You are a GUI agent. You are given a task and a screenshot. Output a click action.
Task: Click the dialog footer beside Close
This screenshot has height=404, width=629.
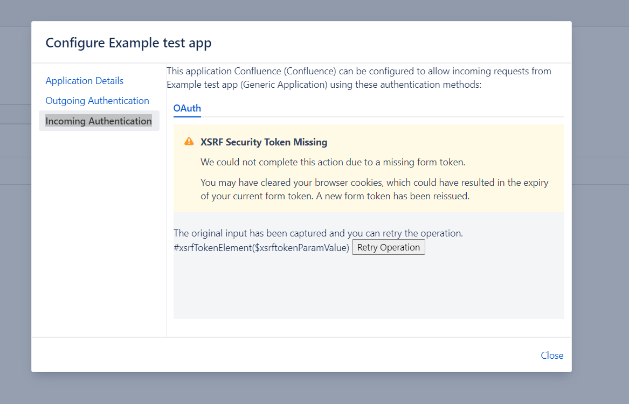pyautogui.click(x=281, y=354)
